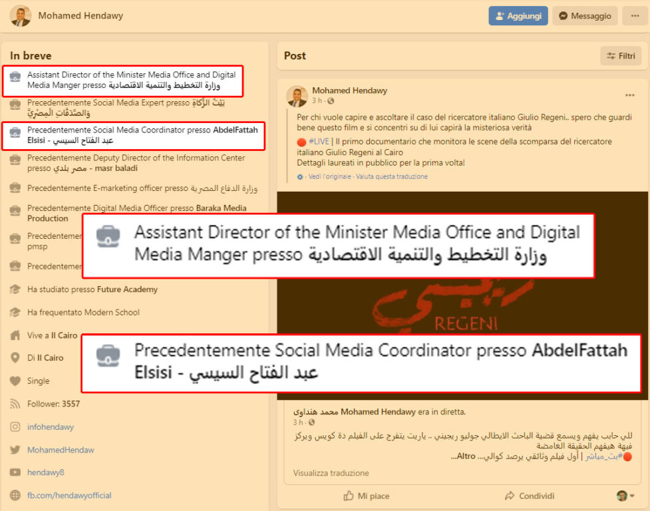Click Mohamed Hendawy name in the 'era in diretta' line
This screenshot has height=511, width=650.
pyautogui.click(x=378, y=412)
